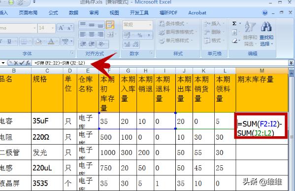Toggle Wrap Text button

(110, 25)
